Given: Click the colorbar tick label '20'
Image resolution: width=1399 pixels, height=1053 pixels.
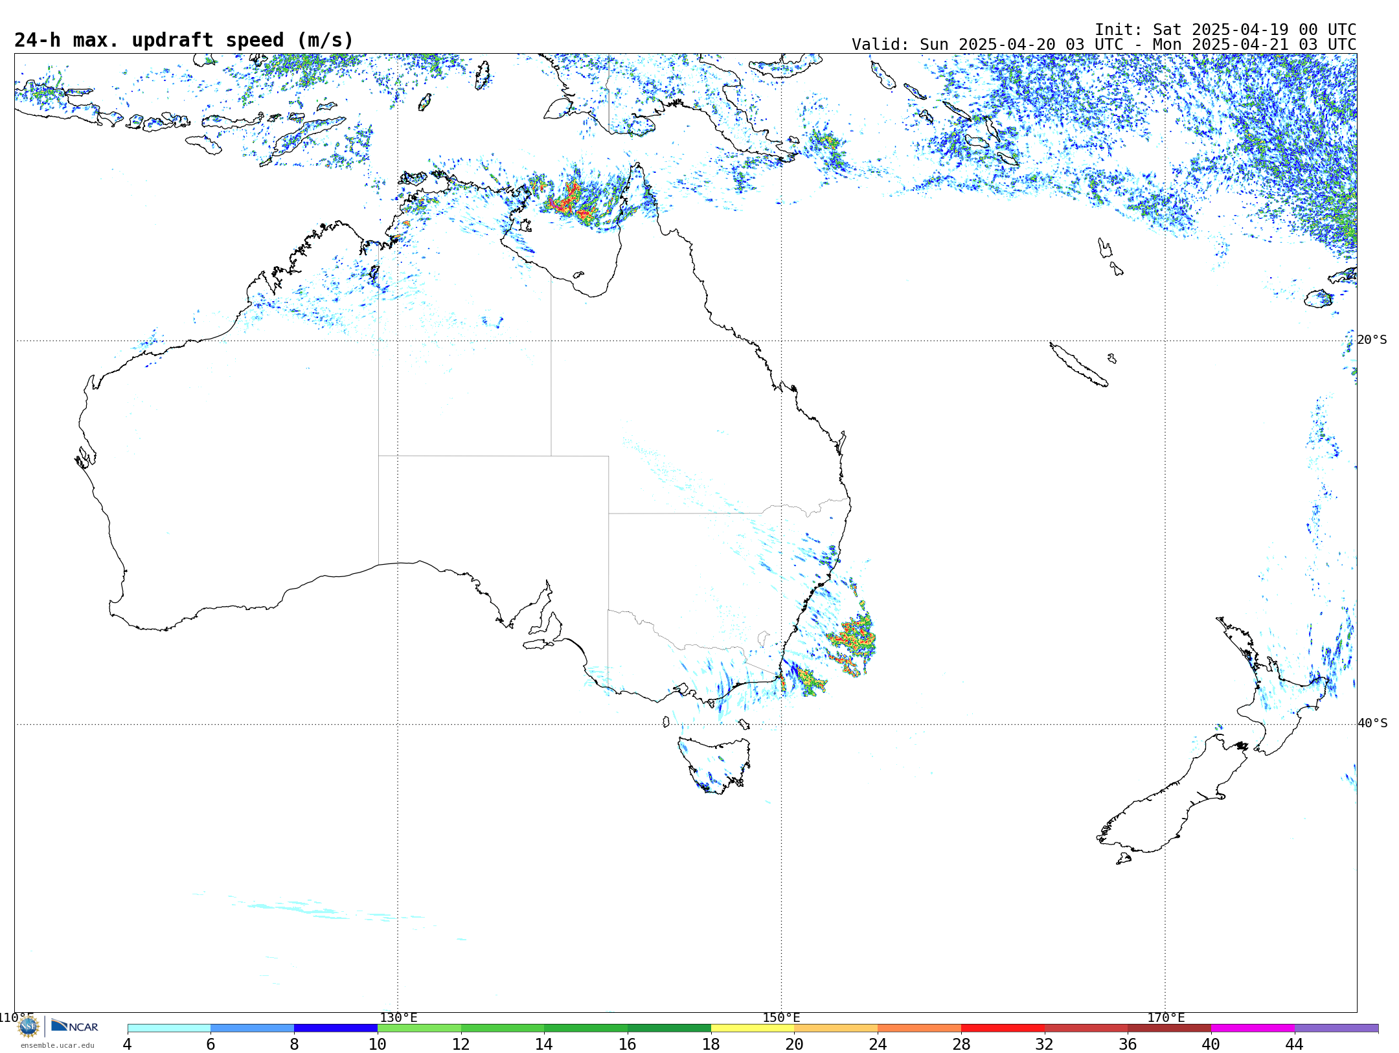Looking at the screenshot, I should 794,1045.
